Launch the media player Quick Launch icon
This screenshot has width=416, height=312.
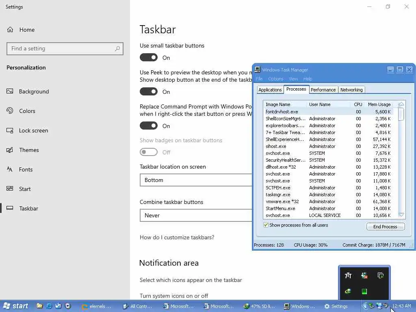pyautogui.click(x=68, y=306)
